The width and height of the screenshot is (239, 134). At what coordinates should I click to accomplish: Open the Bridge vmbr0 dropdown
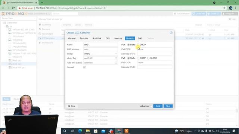tap(116, 54)
